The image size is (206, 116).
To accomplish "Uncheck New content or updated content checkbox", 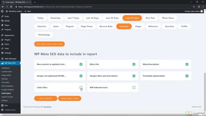I will (81, 64).
